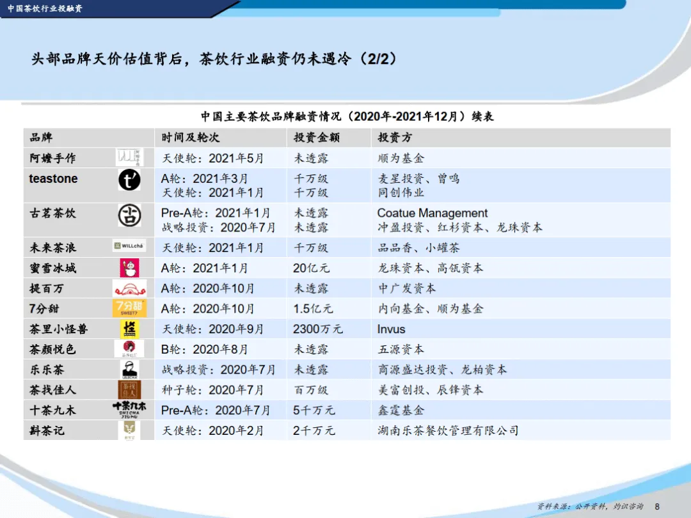Click the amount 1.5亿元

313,309
